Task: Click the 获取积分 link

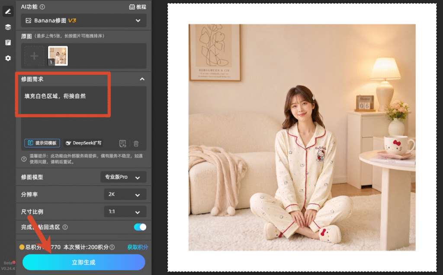Action: pyautogui.click(x=138, y=247)
